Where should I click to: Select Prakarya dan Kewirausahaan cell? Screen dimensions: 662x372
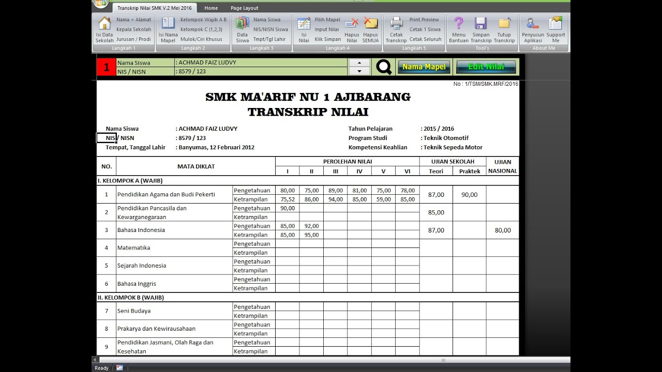174,329
